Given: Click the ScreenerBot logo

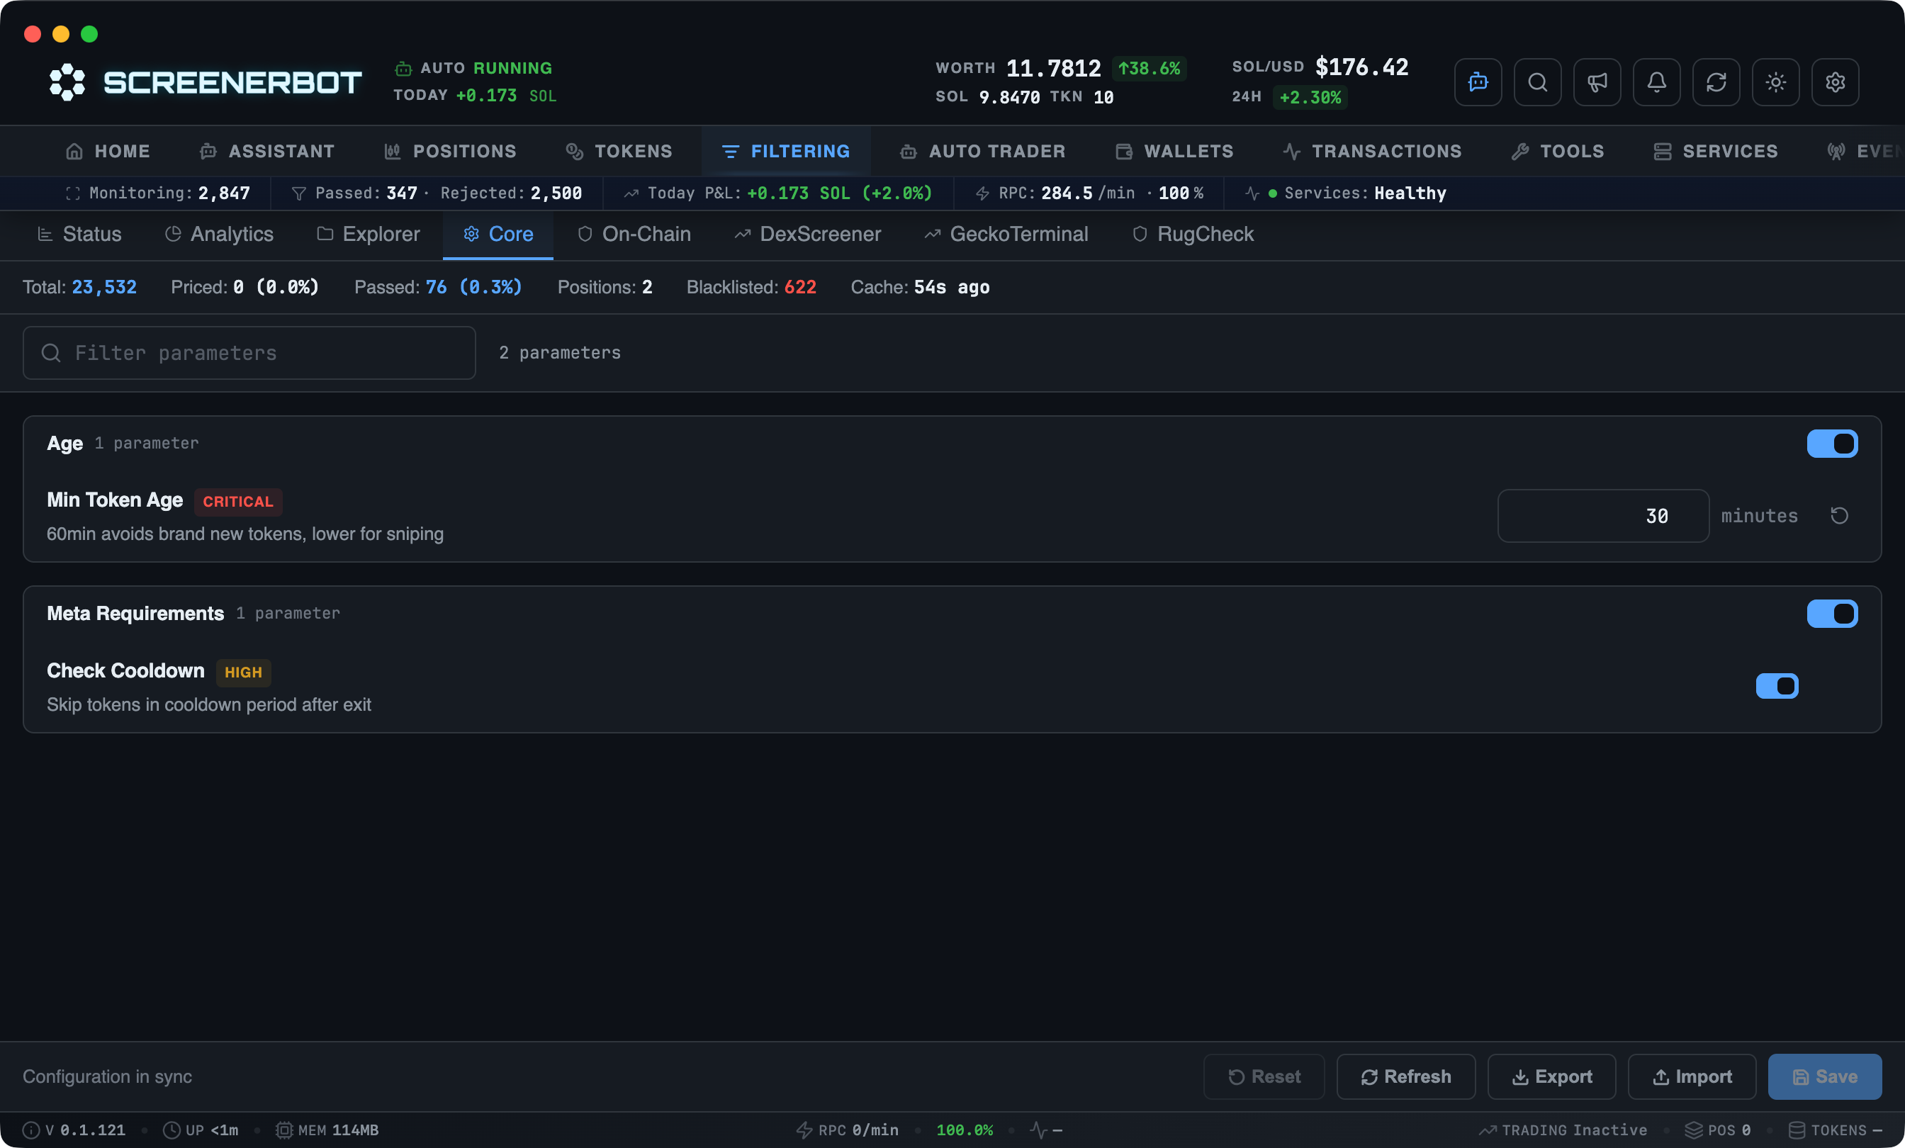Looking at the screenshot, I should click(205, 82).
